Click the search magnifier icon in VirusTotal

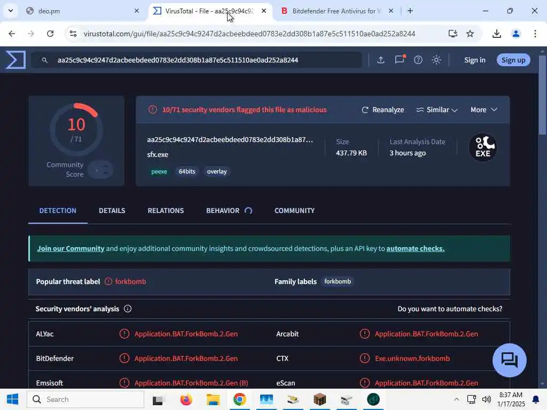(44, 60)
